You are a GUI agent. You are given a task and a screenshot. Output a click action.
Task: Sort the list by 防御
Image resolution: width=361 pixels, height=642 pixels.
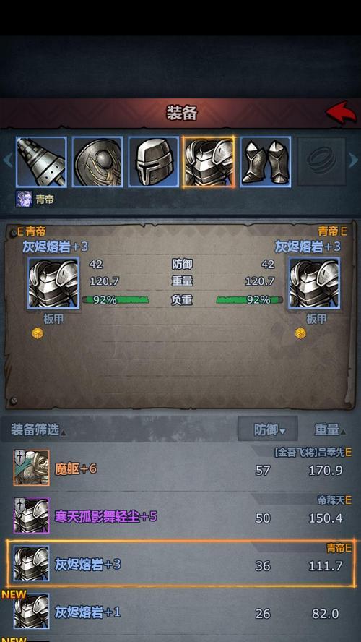tap(268, 429)
